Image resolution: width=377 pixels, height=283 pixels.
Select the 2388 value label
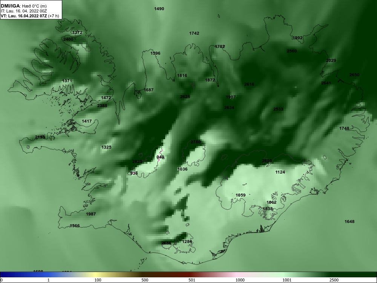coord(102,106)
